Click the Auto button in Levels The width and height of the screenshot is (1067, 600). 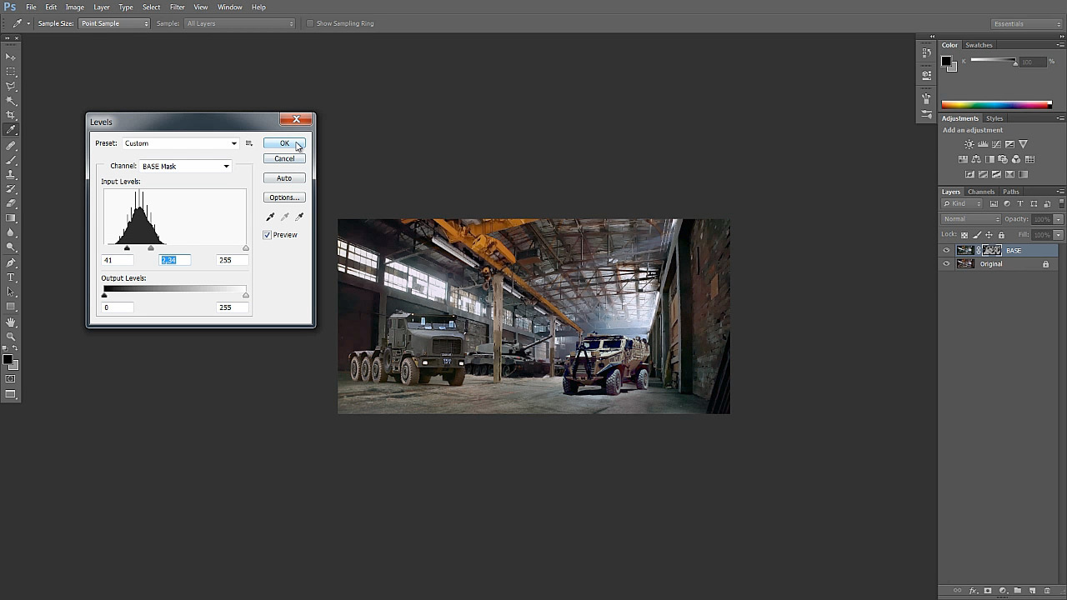(284, 178)
